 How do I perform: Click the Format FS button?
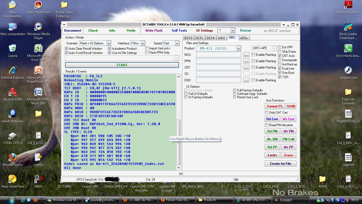(x=275, y=106)
